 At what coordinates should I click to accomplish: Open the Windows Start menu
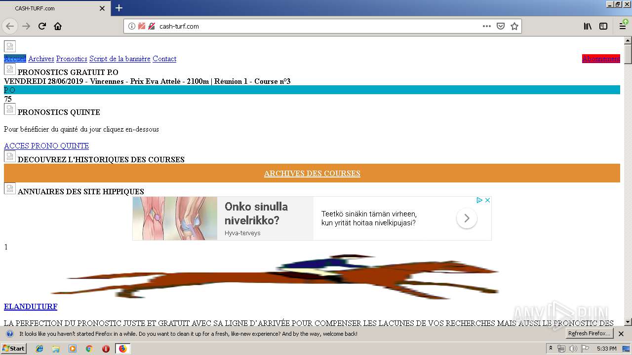(14, 349)
